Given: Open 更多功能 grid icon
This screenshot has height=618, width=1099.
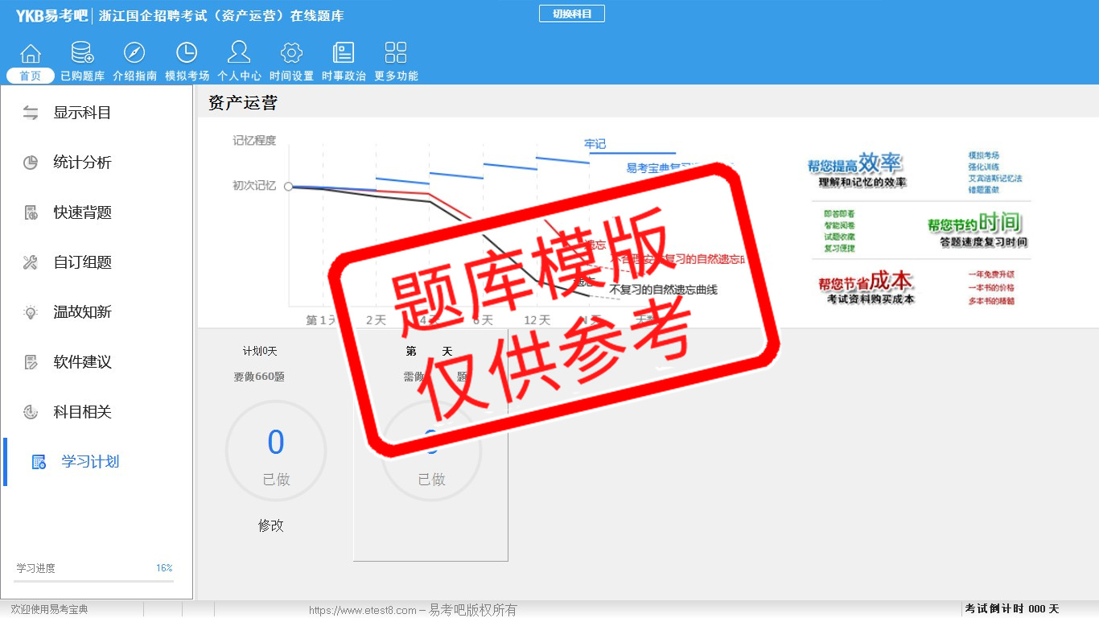Looking at the screenshot, I should (x=396, y=54).
